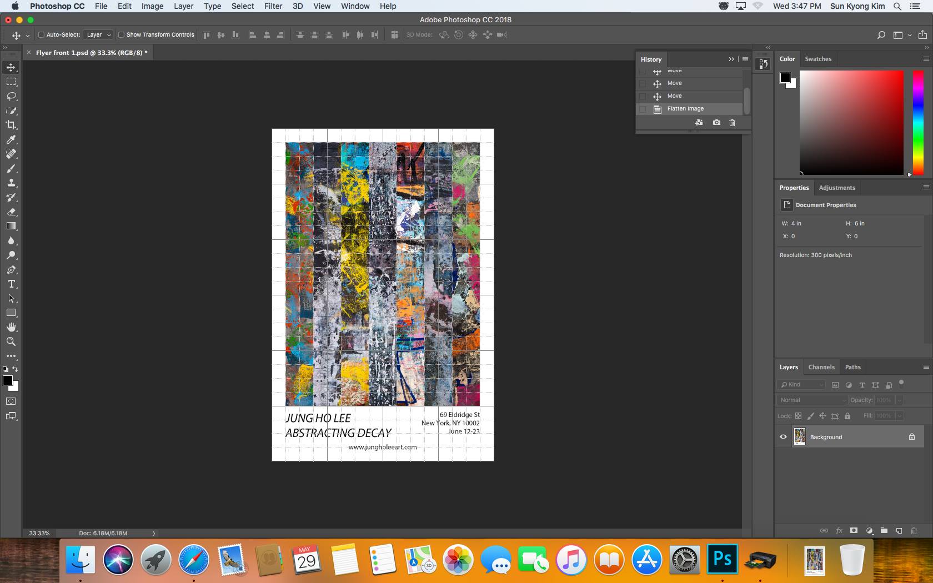Select the Lasso tool

pos(11,96)
